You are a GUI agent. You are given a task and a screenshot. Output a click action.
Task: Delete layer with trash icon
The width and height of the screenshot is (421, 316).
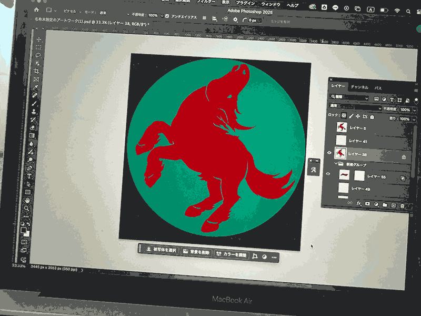click(402, 206)
